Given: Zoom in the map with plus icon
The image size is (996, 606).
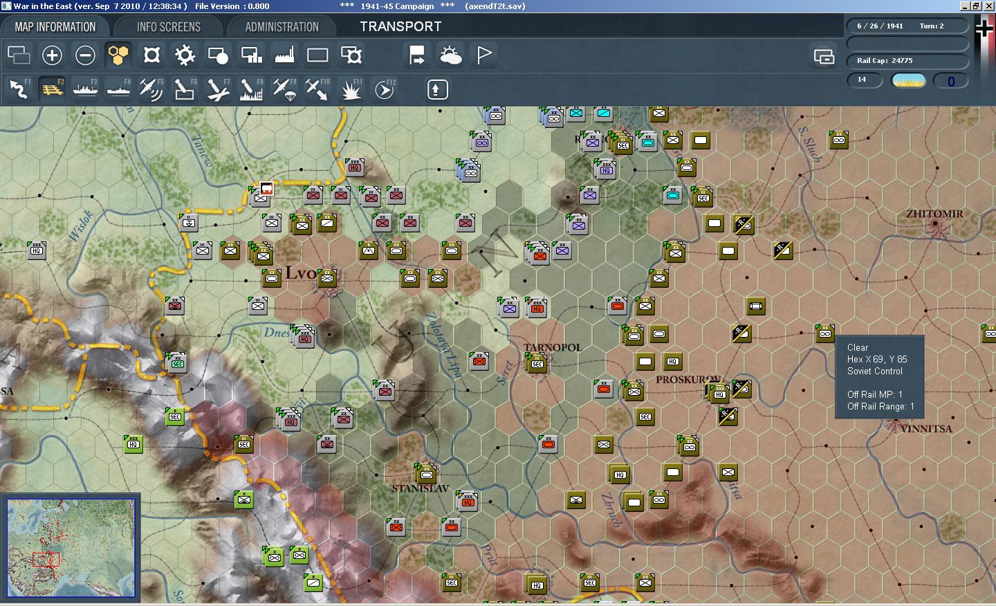Looking at the screenshot, I should [52, 55].
